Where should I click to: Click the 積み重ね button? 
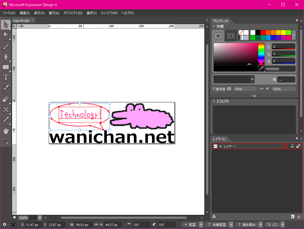[x=247, y=224]
